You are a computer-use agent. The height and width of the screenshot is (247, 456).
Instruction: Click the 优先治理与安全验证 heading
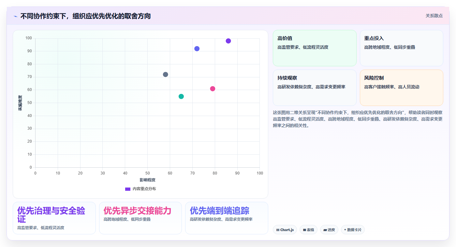pos(51,214)
